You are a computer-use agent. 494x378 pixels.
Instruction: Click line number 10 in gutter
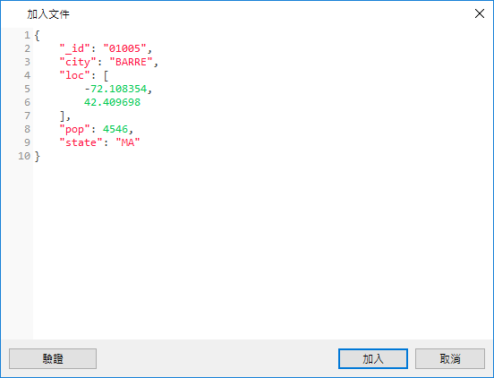24,156
